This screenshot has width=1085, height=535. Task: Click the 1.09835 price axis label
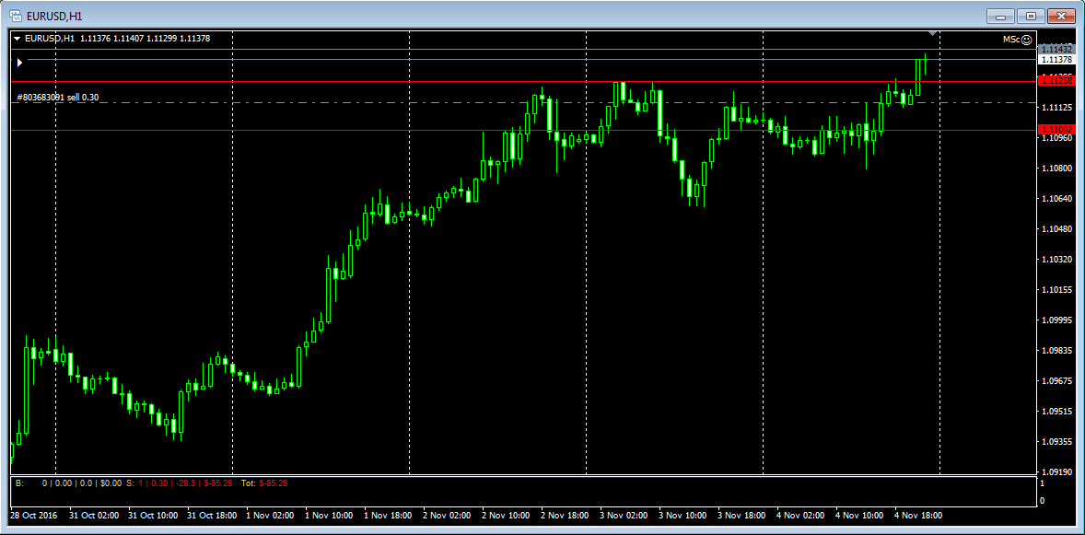click(x=1056, y=351)
